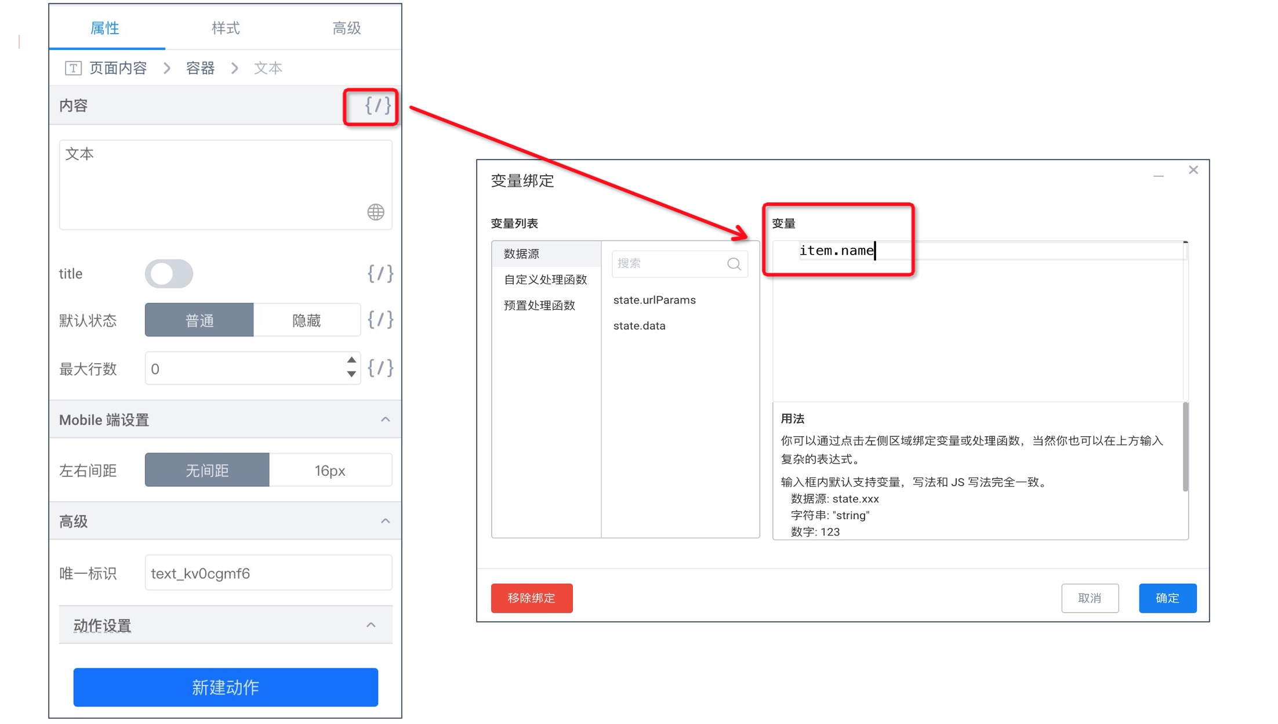
Task: Close the 变量绑定 dialog
Action: point(1193,170)
